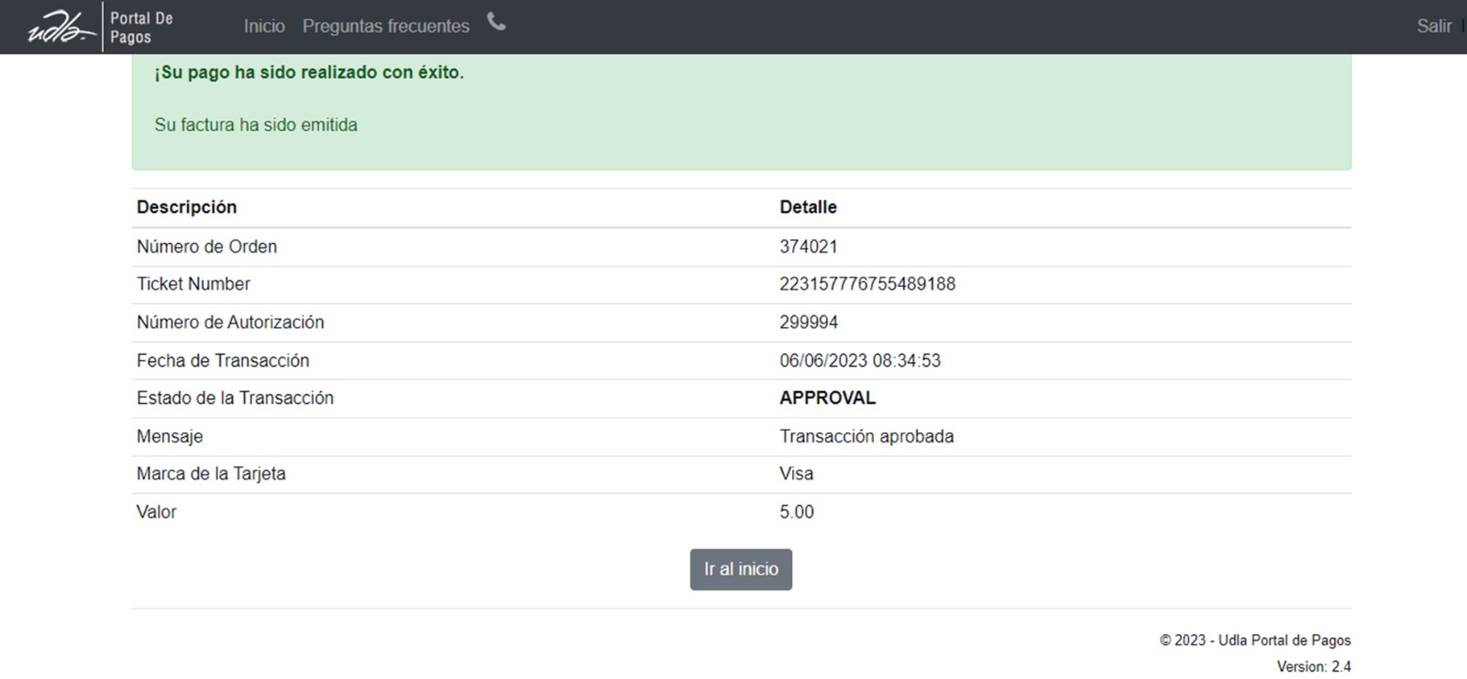Click the Descripción column header
Screen dimensions: 1467x679
(186, 207)
